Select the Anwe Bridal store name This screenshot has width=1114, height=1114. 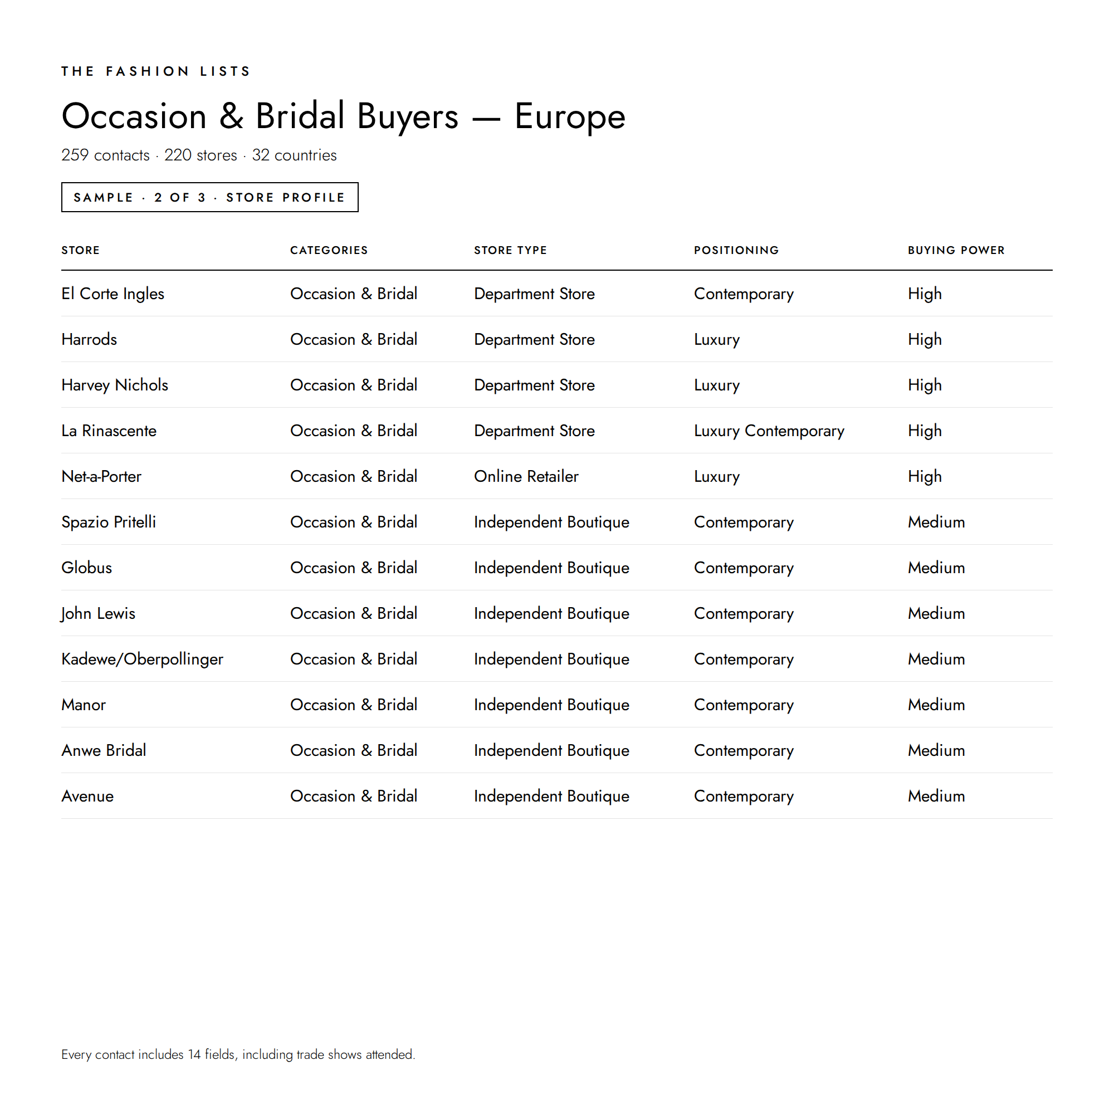coord(104,750)
